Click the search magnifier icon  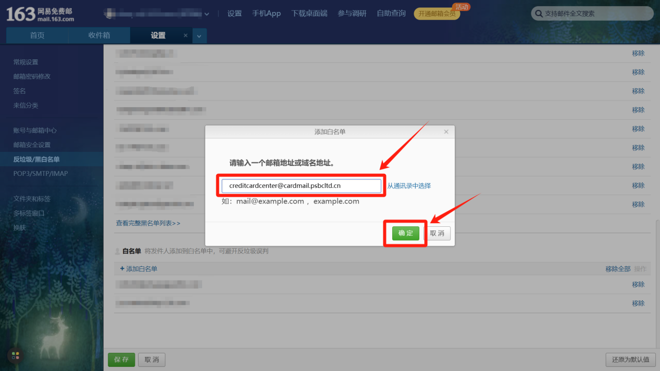tap(539, 14)
